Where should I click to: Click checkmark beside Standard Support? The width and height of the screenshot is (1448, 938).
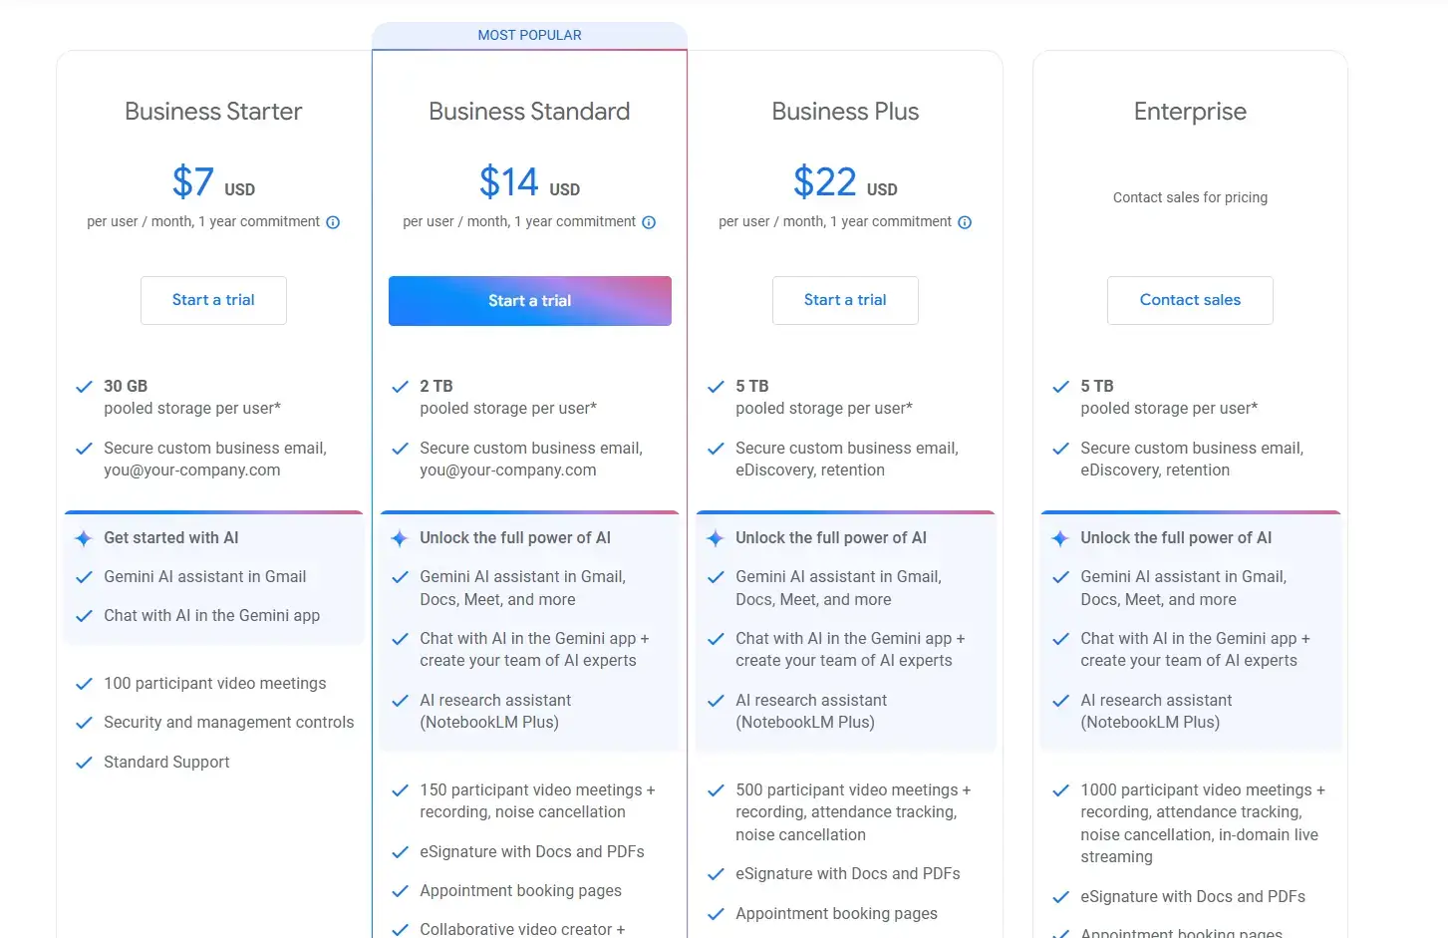[x=85, y=763]
